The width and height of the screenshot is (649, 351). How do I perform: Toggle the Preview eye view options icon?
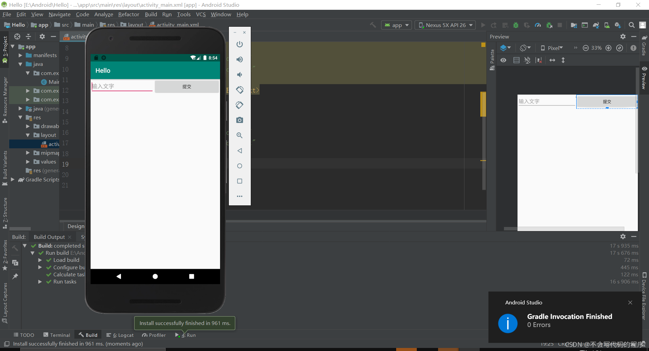[x=503, y=60]
